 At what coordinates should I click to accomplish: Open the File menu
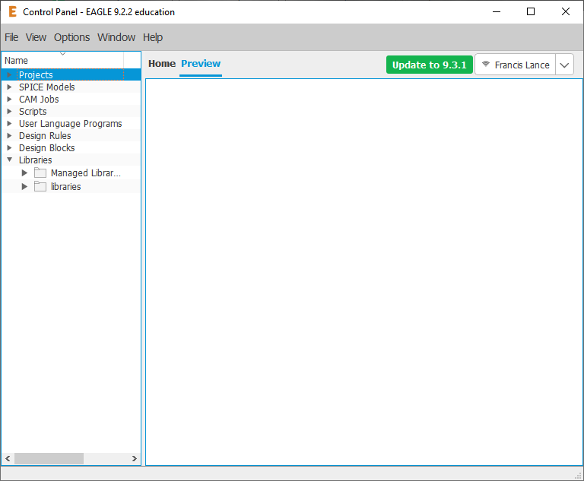point(11,37)
